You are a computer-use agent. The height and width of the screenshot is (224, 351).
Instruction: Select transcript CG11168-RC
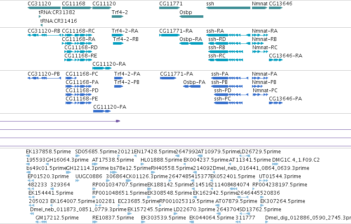[x=77, y=35]
